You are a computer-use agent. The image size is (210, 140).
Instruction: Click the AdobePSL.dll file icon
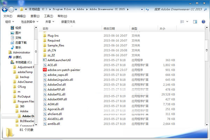[45, 94]
